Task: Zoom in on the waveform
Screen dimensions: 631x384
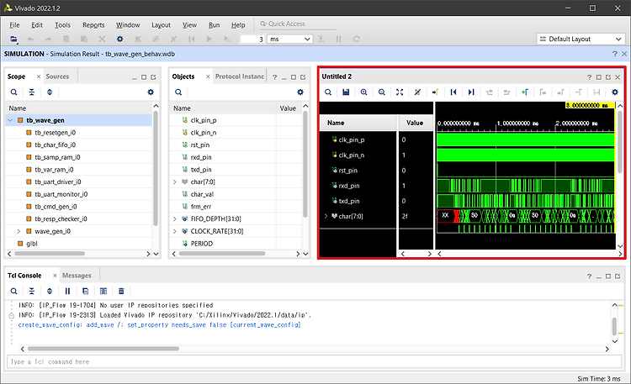Action: coord(363,92)
